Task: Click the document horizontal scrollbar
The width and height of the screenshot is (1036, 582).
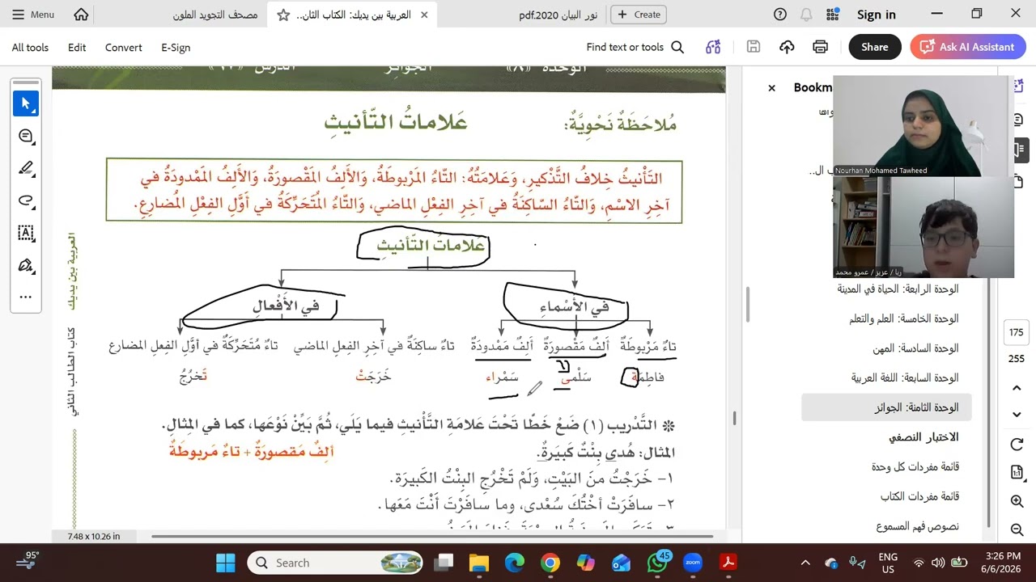Action: (431, 536)
